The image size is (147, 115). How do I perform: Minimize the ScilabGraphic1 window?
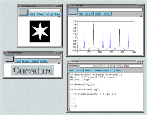(139, 6)
